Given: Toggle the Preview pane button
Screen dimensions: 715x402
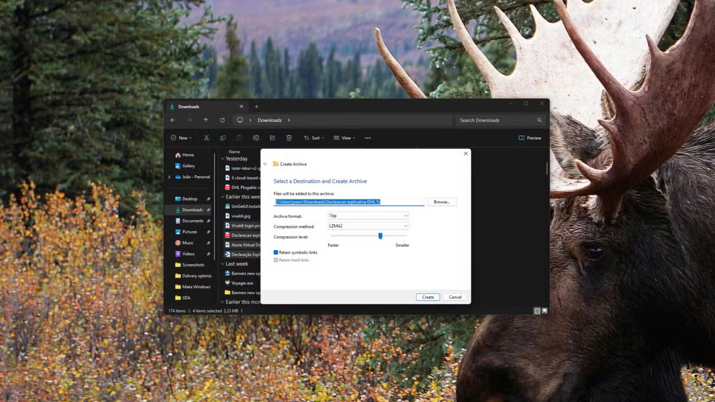Looking at the screenshot, I should pos(530,138).
